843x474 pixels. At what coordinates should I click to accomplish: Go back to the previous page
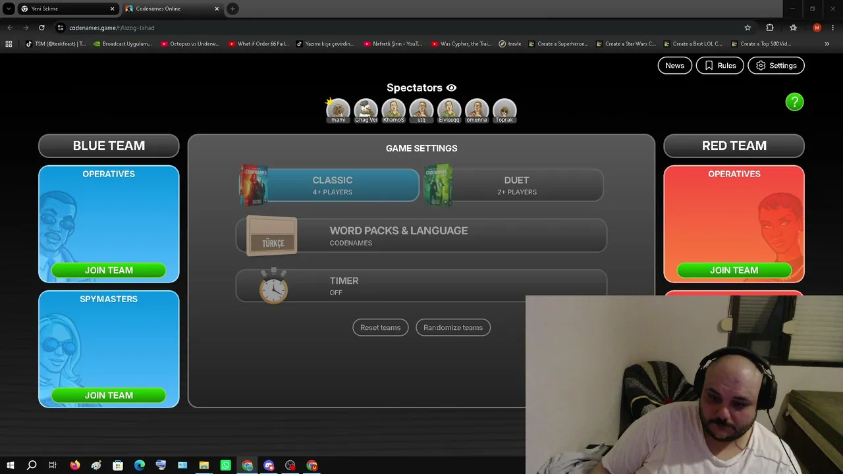click(10, 28)
